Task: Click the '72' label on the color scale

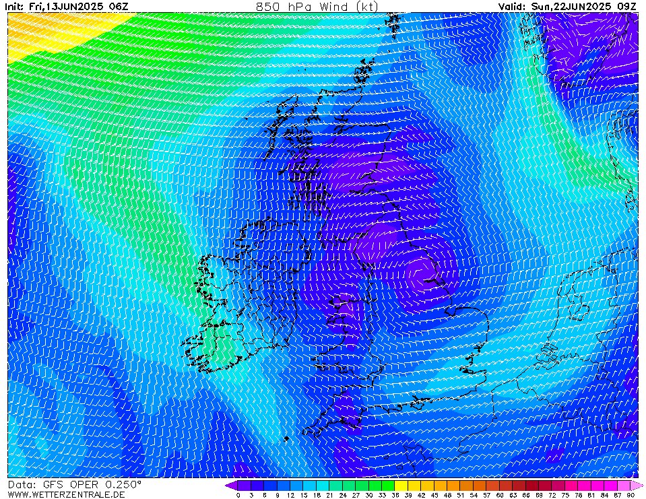Action: 552,495
